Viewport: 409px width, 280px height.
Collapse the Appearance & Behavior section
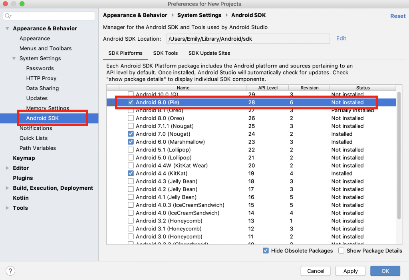7,29
